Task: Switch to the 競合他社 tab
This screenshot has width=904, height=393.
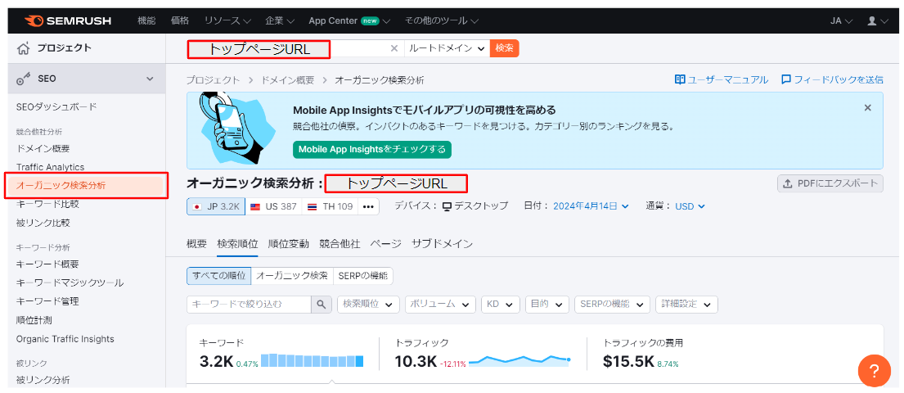Action: (340, 244)
